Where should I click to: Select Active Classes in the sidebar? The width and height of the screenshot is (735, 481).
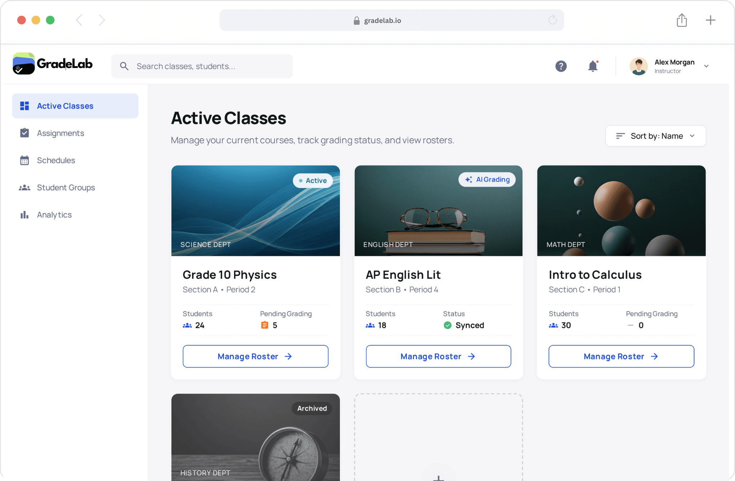65,106
